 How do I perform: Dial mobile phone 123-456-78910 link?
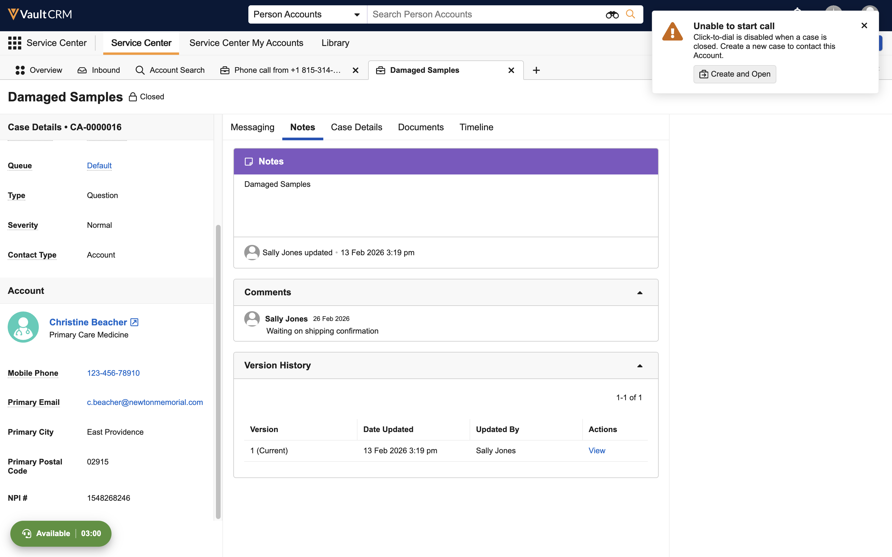click(x=113, y=373)
